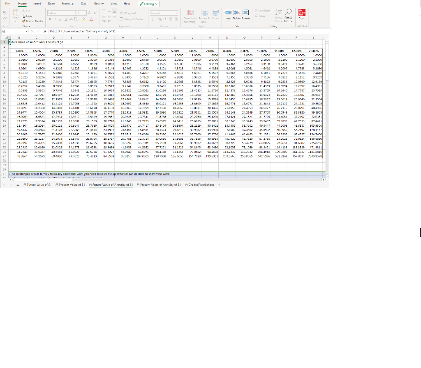Switch to the Formulas ribbon tab

tap(68, 4)
